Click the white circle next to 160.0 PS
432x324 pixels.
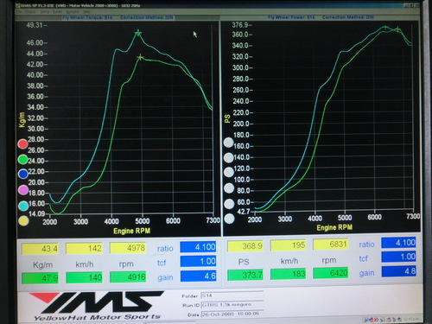coord(229,143)
